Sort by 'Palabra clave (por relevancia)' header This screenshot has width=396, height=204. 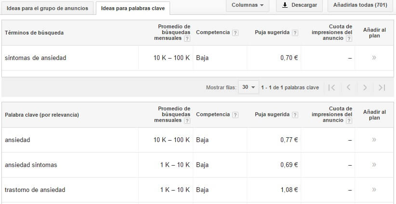tap(42, 115)
